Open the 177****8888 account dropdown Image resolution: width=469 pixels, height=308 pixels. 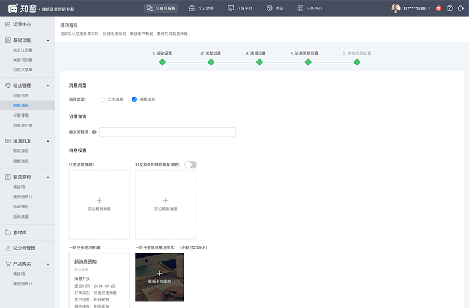(417, 8)
